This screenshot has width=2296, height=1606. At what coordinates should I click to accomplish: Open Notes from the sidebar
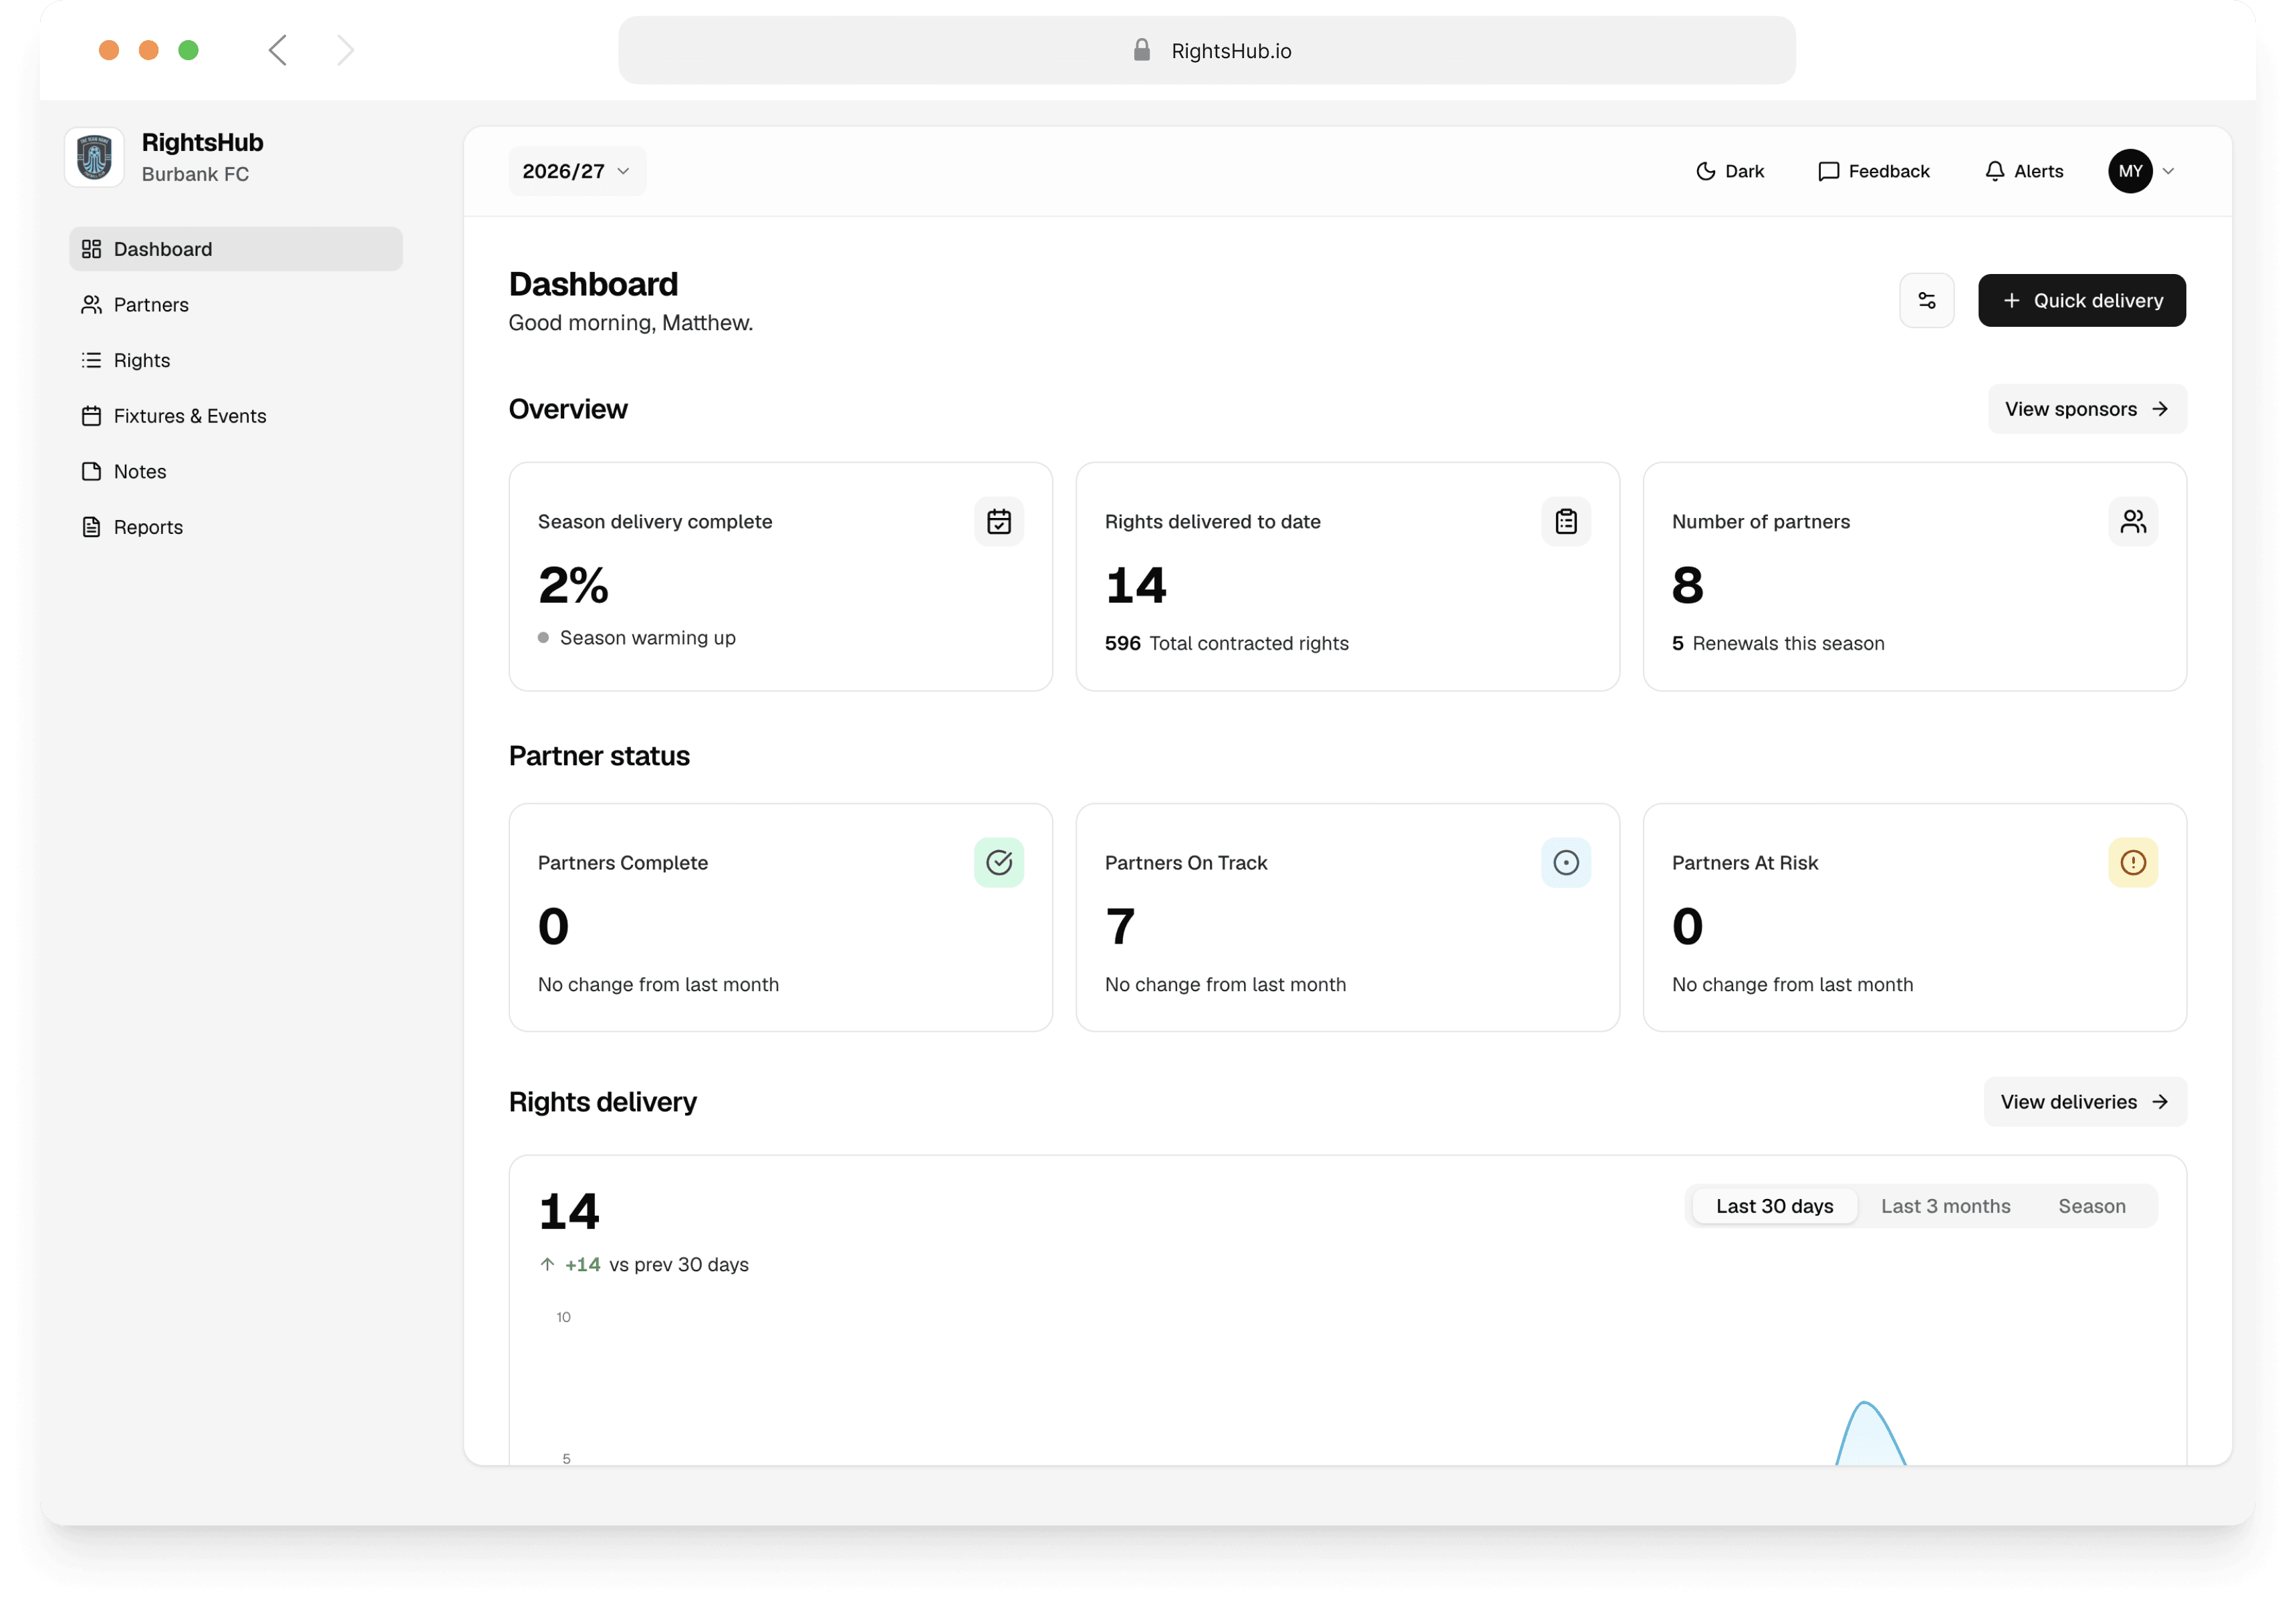point(235,471)
